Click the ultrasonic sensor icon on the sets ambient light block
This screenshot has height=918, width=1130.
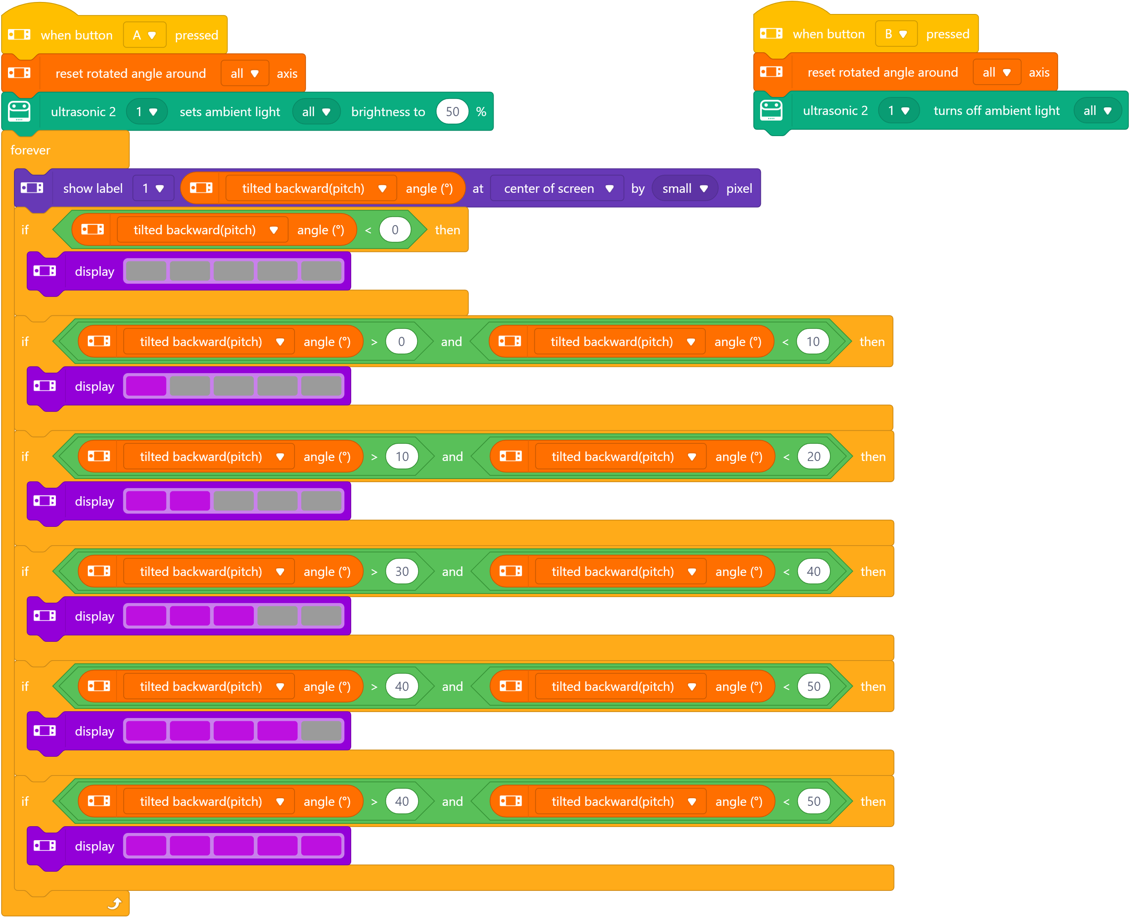click(x=20, y=112)
